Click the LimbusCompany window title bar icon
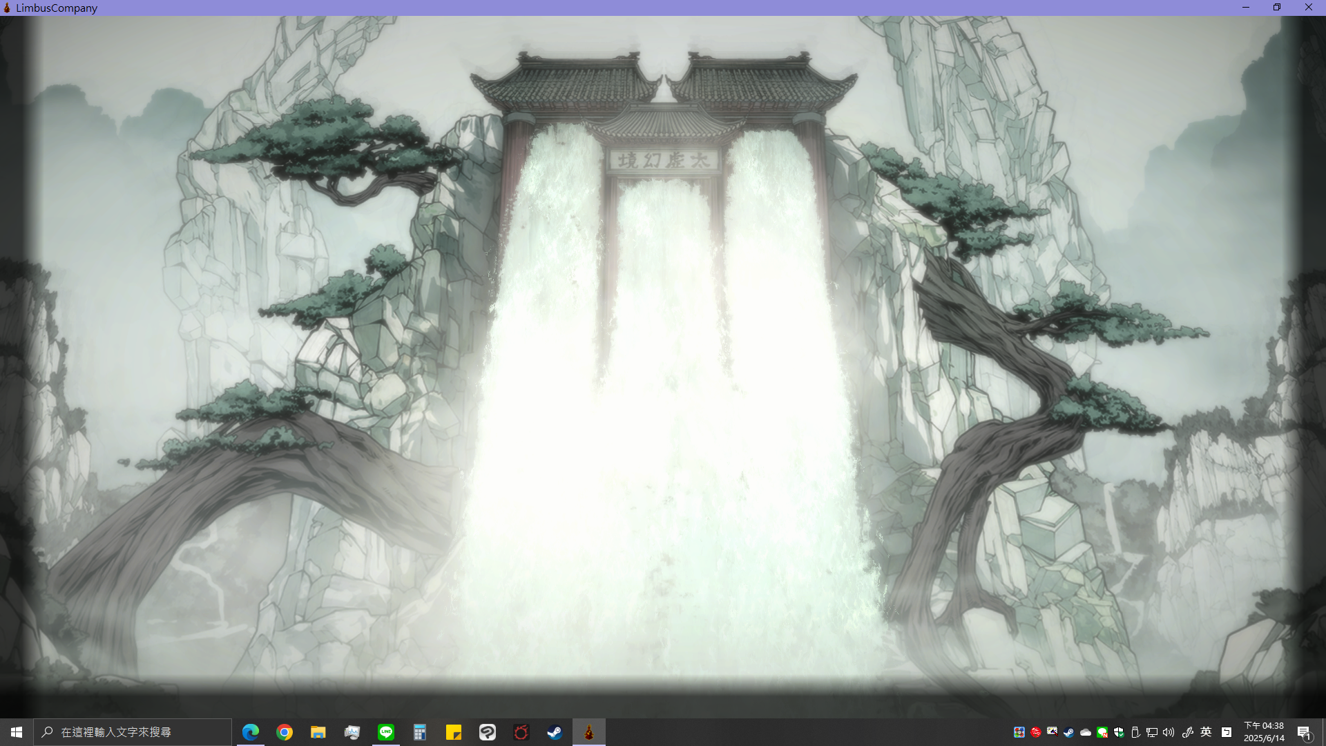 7,8
